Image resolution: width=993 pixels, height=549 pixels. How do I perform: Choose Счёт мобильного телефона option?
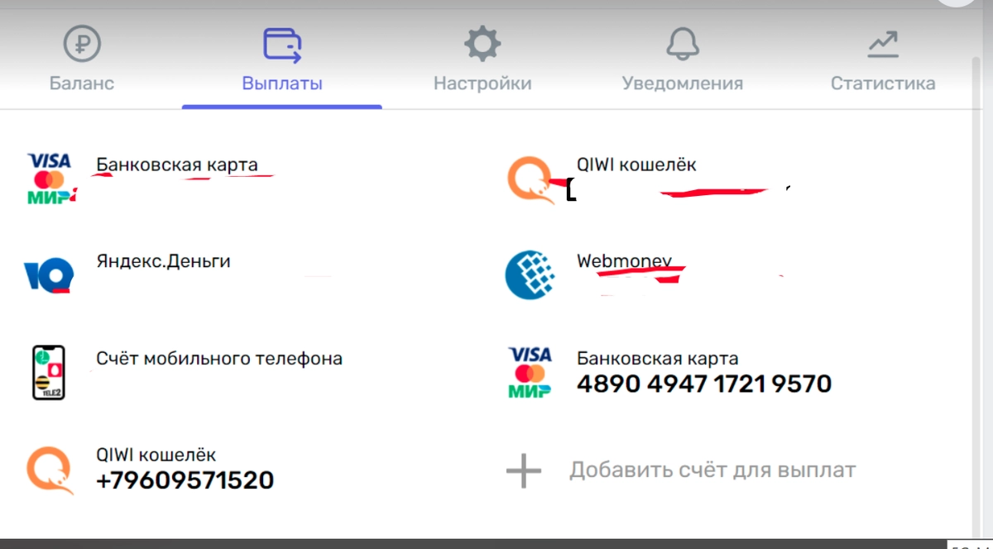pyautogui.click(x=219, y=359)
